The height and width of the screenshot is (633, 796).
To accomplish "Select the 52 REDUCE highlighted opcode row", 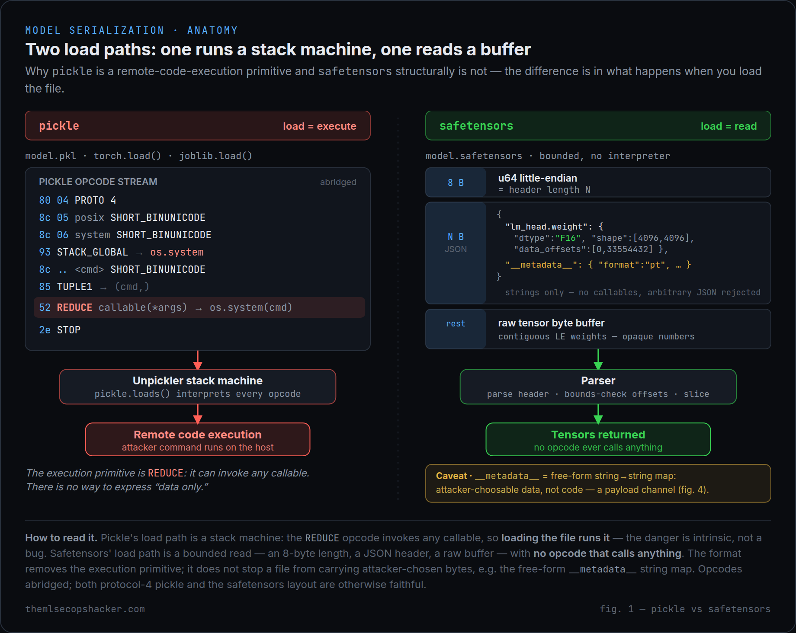I will (199, 307).
